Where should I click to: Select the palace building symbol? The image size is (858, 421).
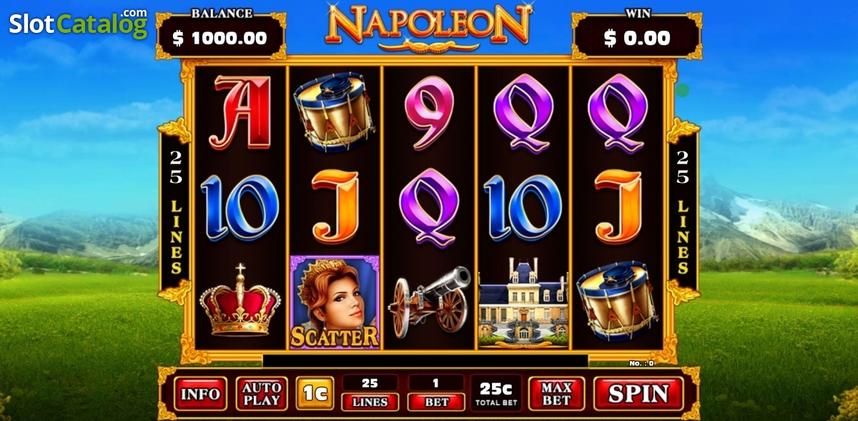pyautogui.click(x=523, y=303)
